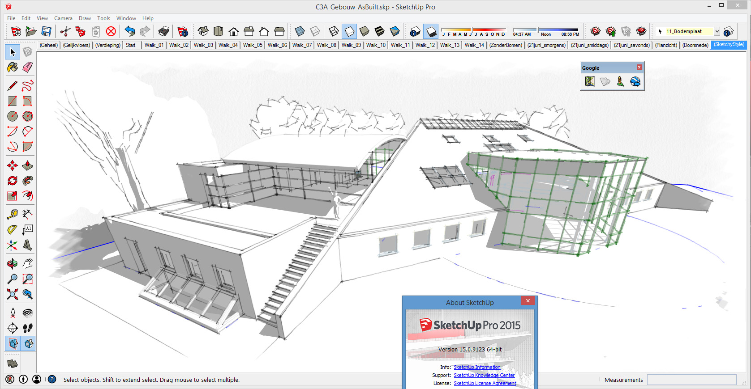Pick the Paint Bucket tool
Viewport: 751px width, 389px height.
coord(13,67)
